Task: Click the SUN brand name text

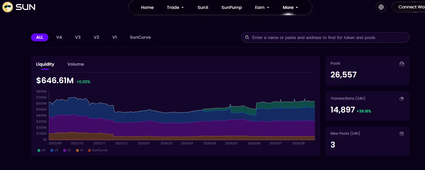Action: pos(25,7)
